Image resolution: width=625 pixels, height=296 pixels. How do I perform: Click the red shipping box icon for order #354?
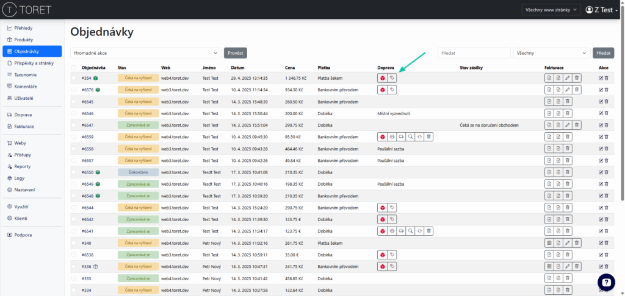point(382,79)
